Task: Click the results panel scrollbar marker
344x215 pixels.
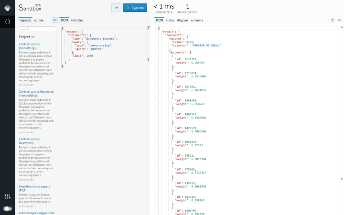Action: [342, 179]
